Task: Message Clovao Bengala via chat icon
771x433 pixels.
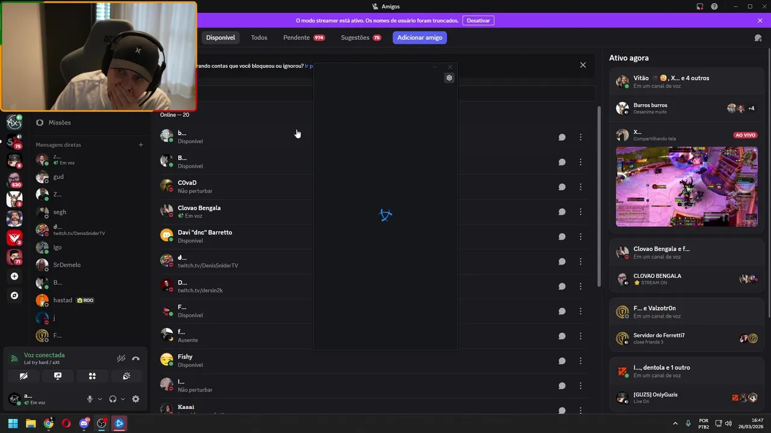Action: [561, 212]
